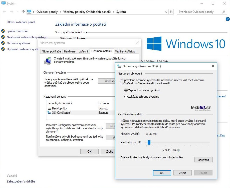Screen dimensions: 230x188
Task: Click the shield icon beside Správce zařízení
Action: click(3, 31)
